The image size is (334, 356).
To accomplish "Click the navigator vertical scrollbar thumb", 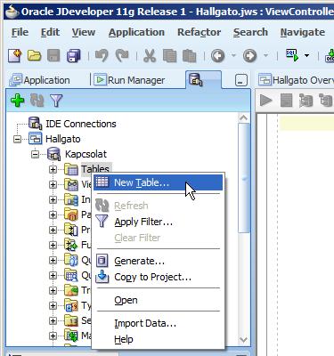I will pyautogui.click(x=243, y=178).
